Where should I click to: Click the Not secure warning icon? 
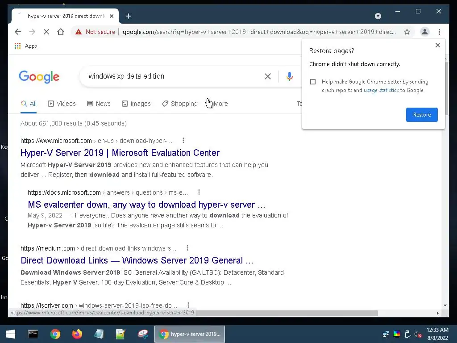79,32
